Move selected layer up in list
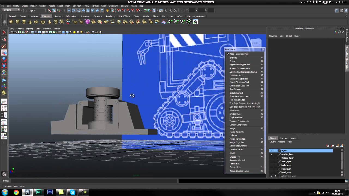The height and width of the screenshot is (196, 349). [x=328, y=146]
